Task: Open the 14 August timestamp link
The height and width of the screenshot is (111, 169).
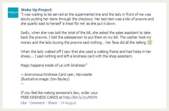Action: 69,103
